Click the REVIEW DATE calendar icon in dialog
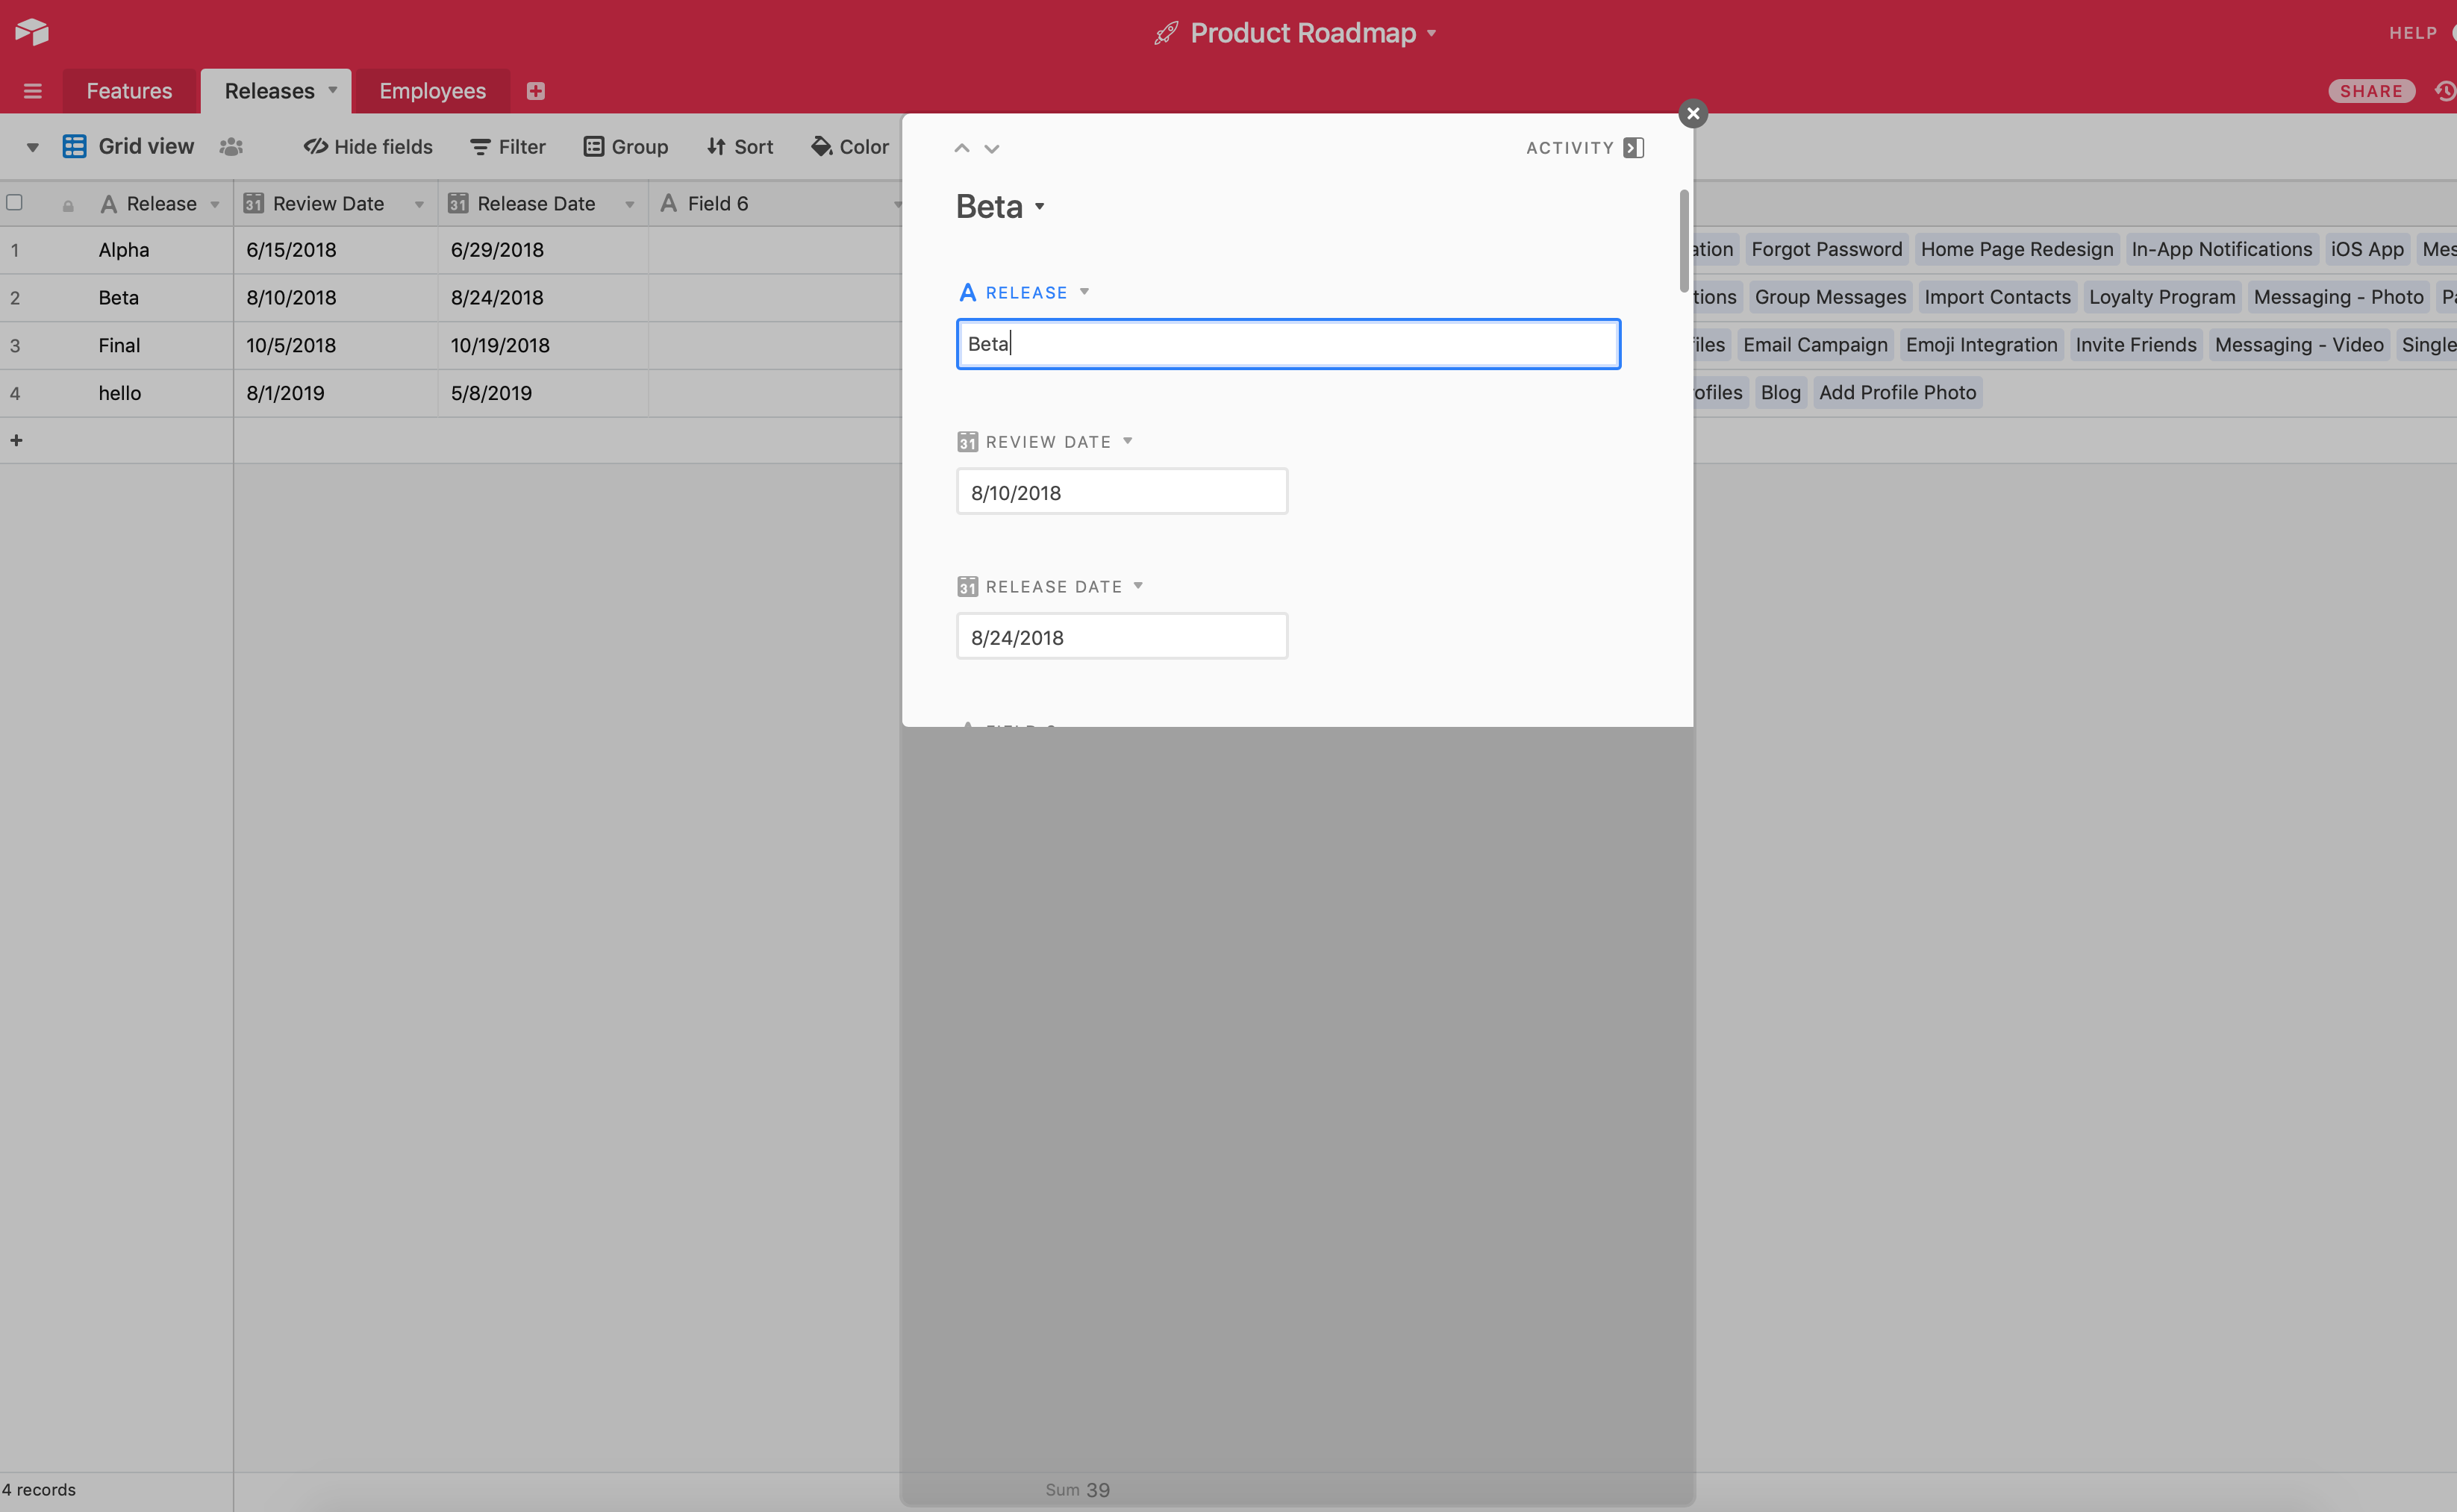The image size is (2457, 1512). 967,441
